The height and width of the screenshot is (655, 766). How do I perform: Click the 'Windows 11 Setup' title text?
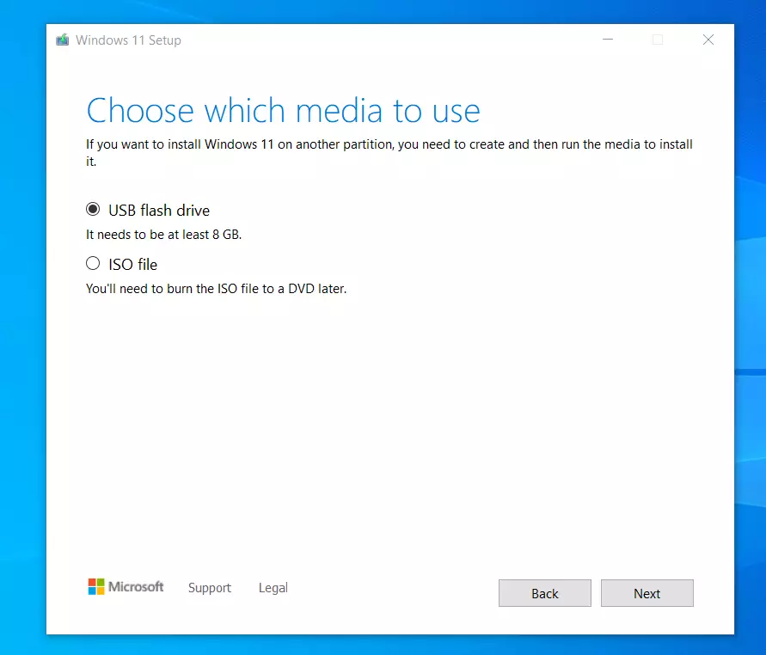(x=128, y=40)
